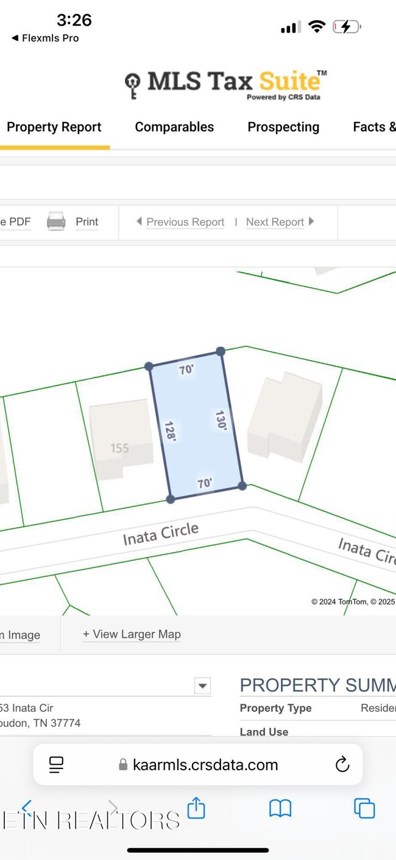This screenshot has width=396, height=860.
Task: Reload the page with refresh icon
Action: [x=342, y=764]
